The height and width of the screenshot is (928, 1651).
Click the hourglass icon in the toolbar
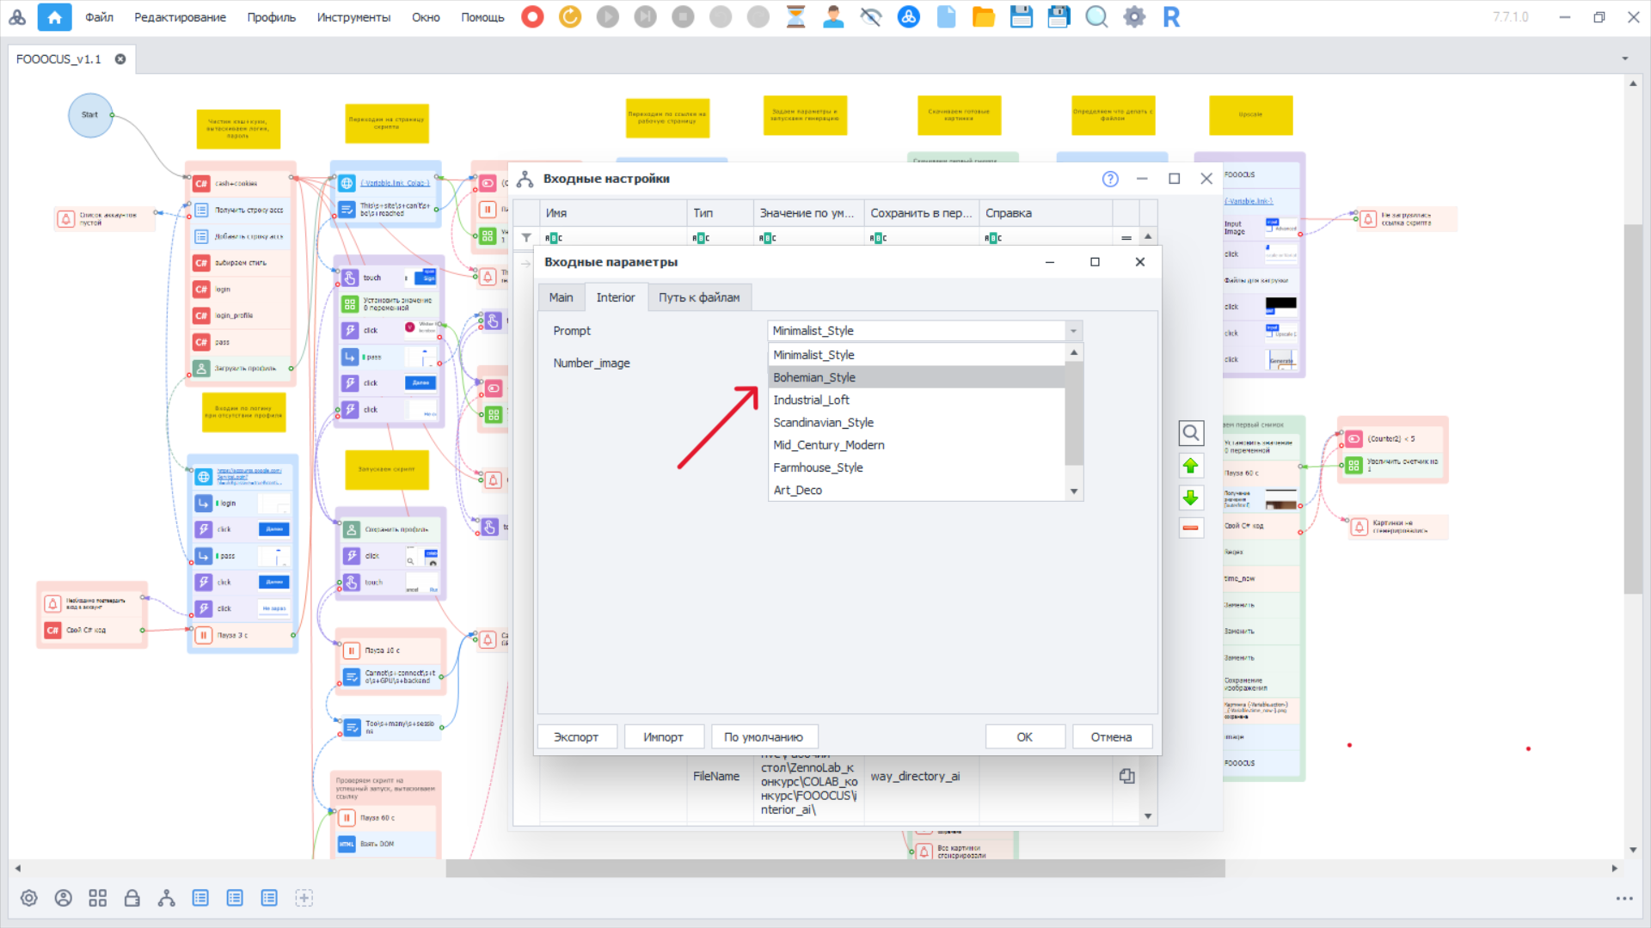[x=795, y=17]
